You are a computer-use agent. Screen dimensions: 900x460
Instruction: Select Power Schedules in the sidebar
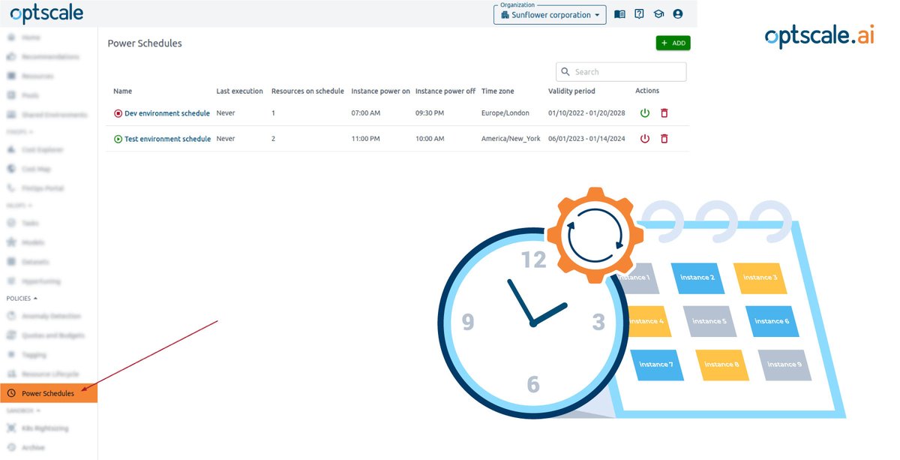(49, 393)
